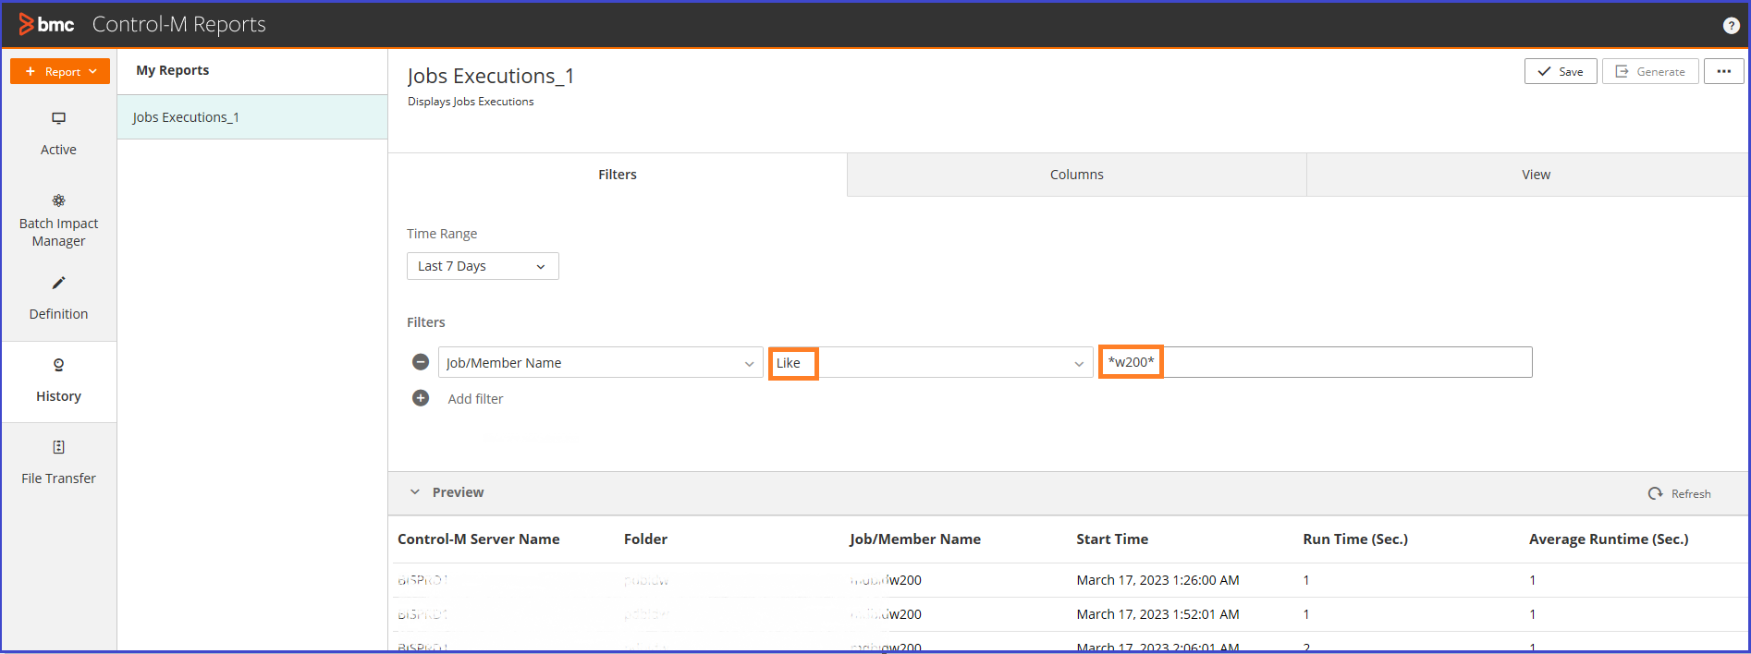1751x654 pixels.
Task: Click the Control-M Server Name column header
Action: coord(478,539)
